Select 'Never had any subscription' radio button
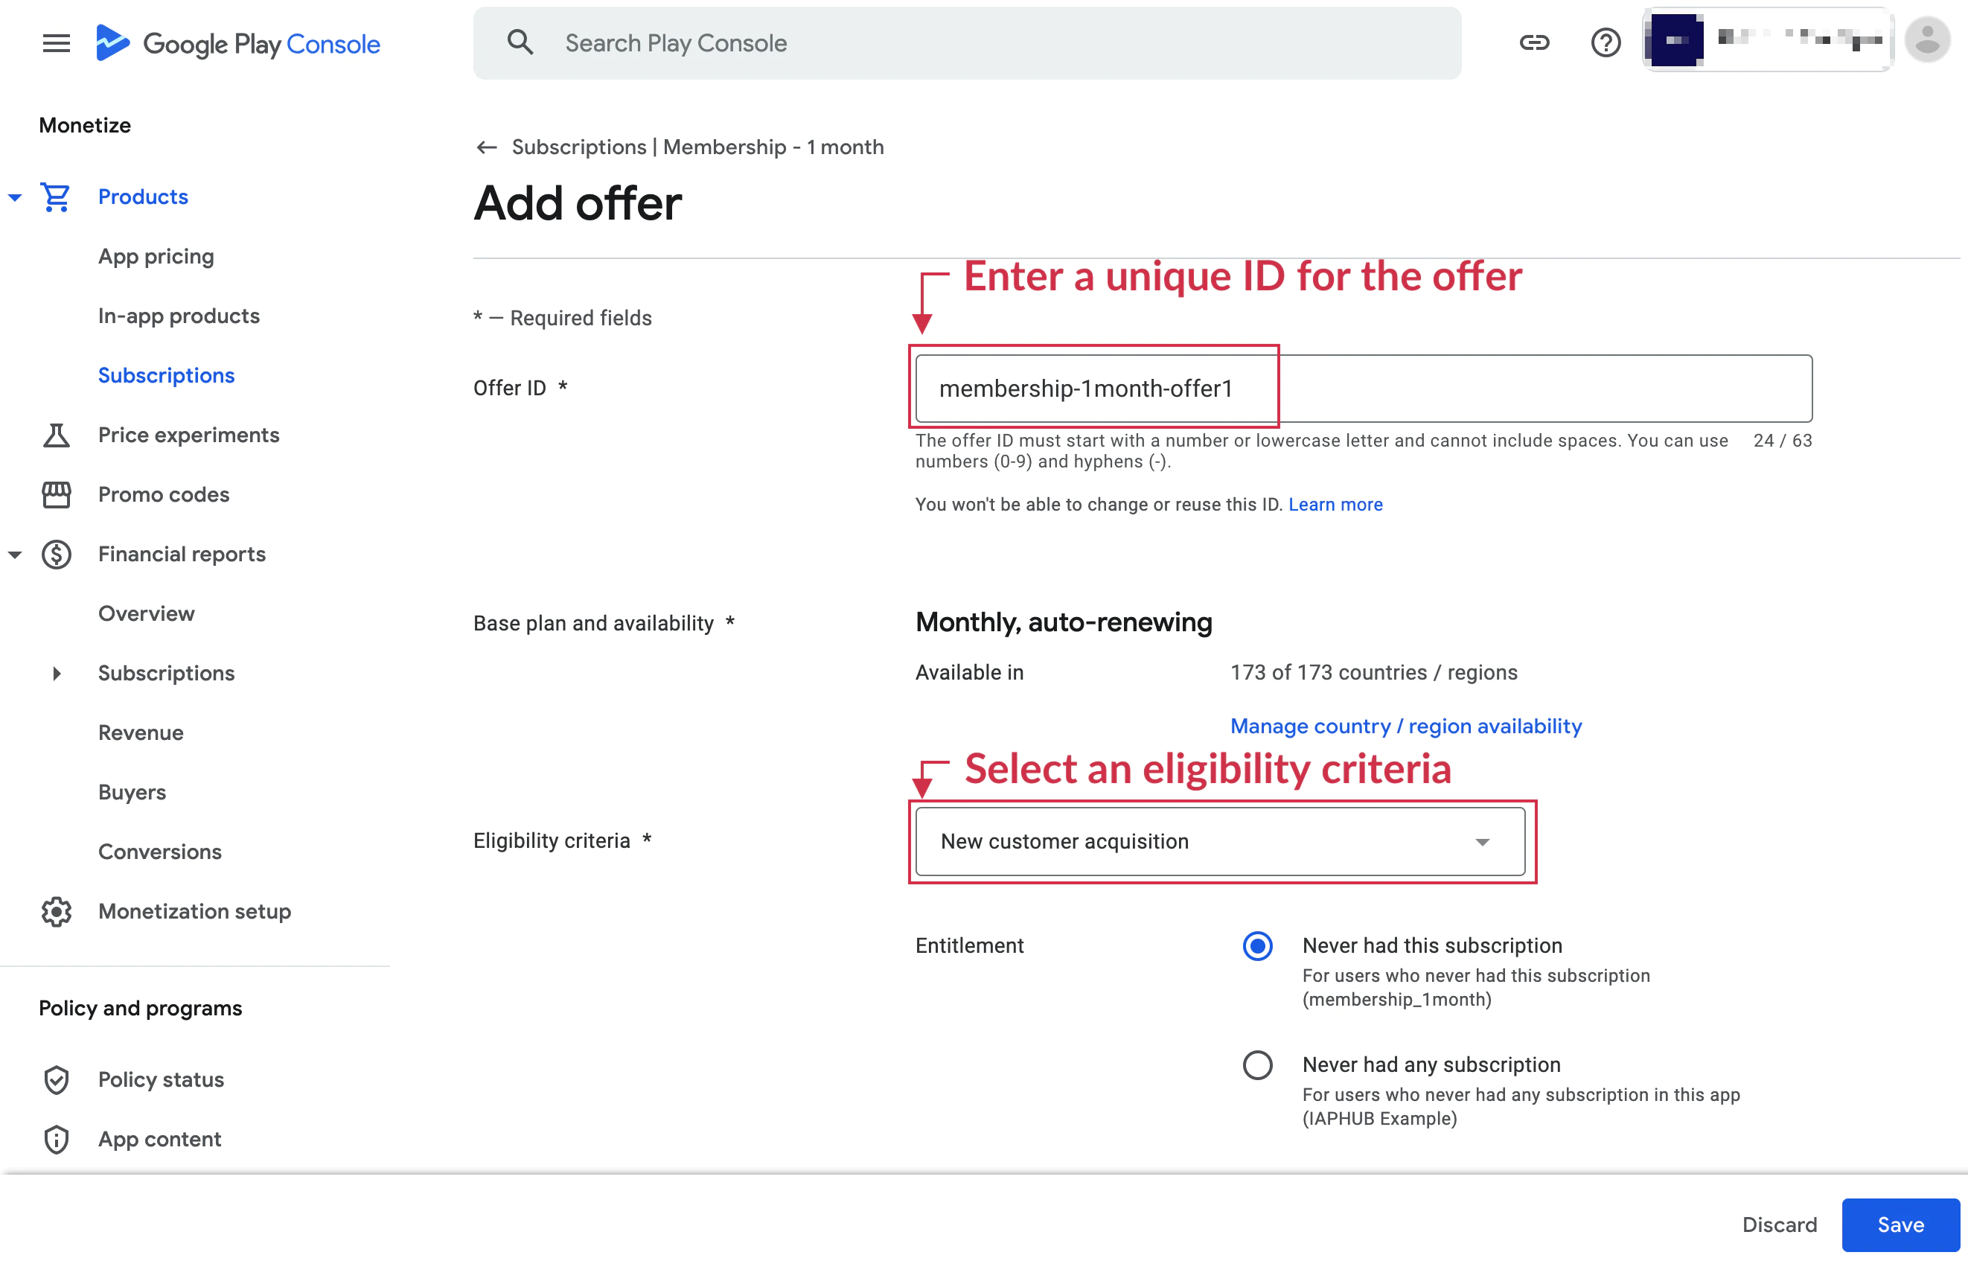This screenshot has height=1261, width=1968. coord(1257,1064)
